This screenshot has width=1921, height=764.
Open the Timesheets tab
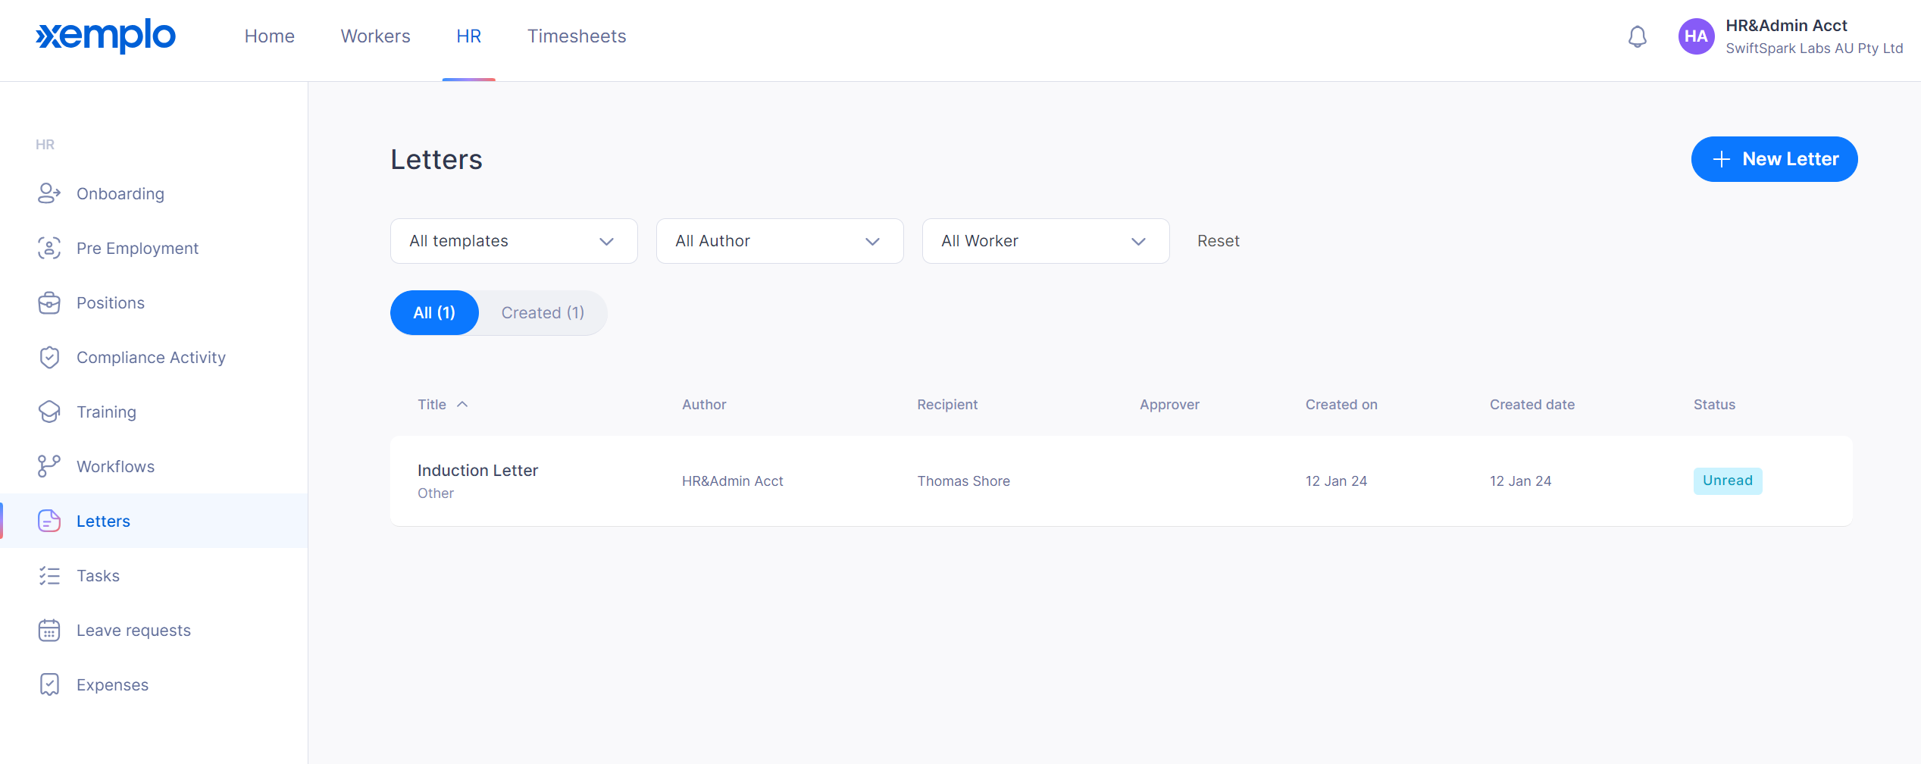click(577, 36)
